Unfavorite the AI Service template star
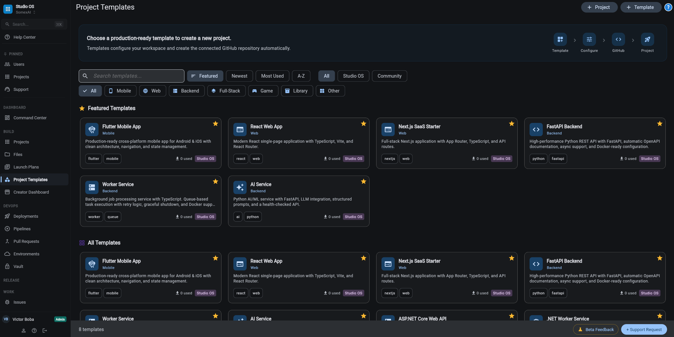The image size is (674, 337). [363, 181]
